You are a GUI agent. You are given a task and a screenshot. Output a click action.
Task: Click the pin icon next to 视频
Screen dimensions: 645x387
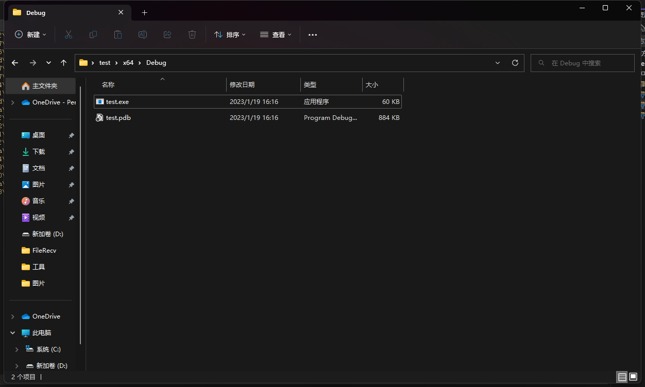pyautogui.click(x=71, y=218)
